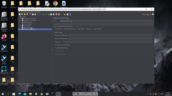Select the Stop Test radio button
Screen dimensions: 172x96
click(x=86, y=29)
